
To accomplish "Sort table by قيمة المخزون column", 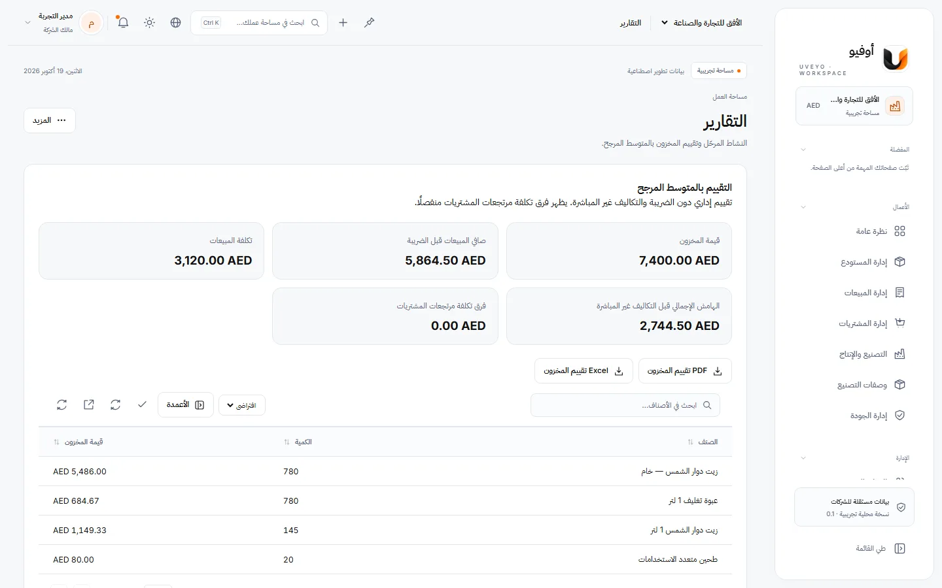I will pyautogui.click(x=78, y=442).
